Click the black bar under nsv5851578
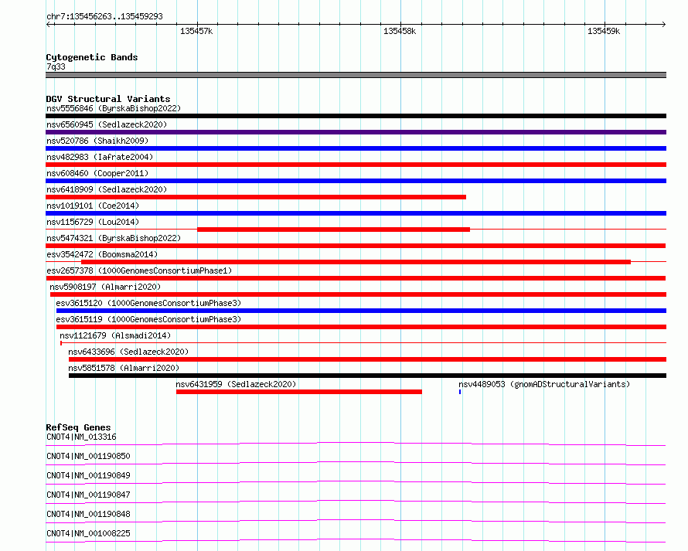Viewport: 688px width, 551px height. coord(367,376)
